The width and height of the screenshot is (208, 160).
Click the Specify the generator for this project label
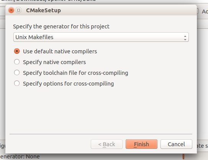(x=61, y=26)
